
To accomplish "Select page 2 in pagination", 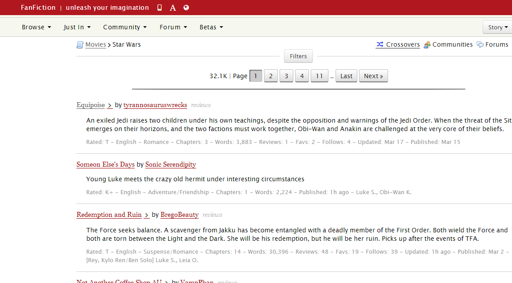I will (x=271, y=76).
